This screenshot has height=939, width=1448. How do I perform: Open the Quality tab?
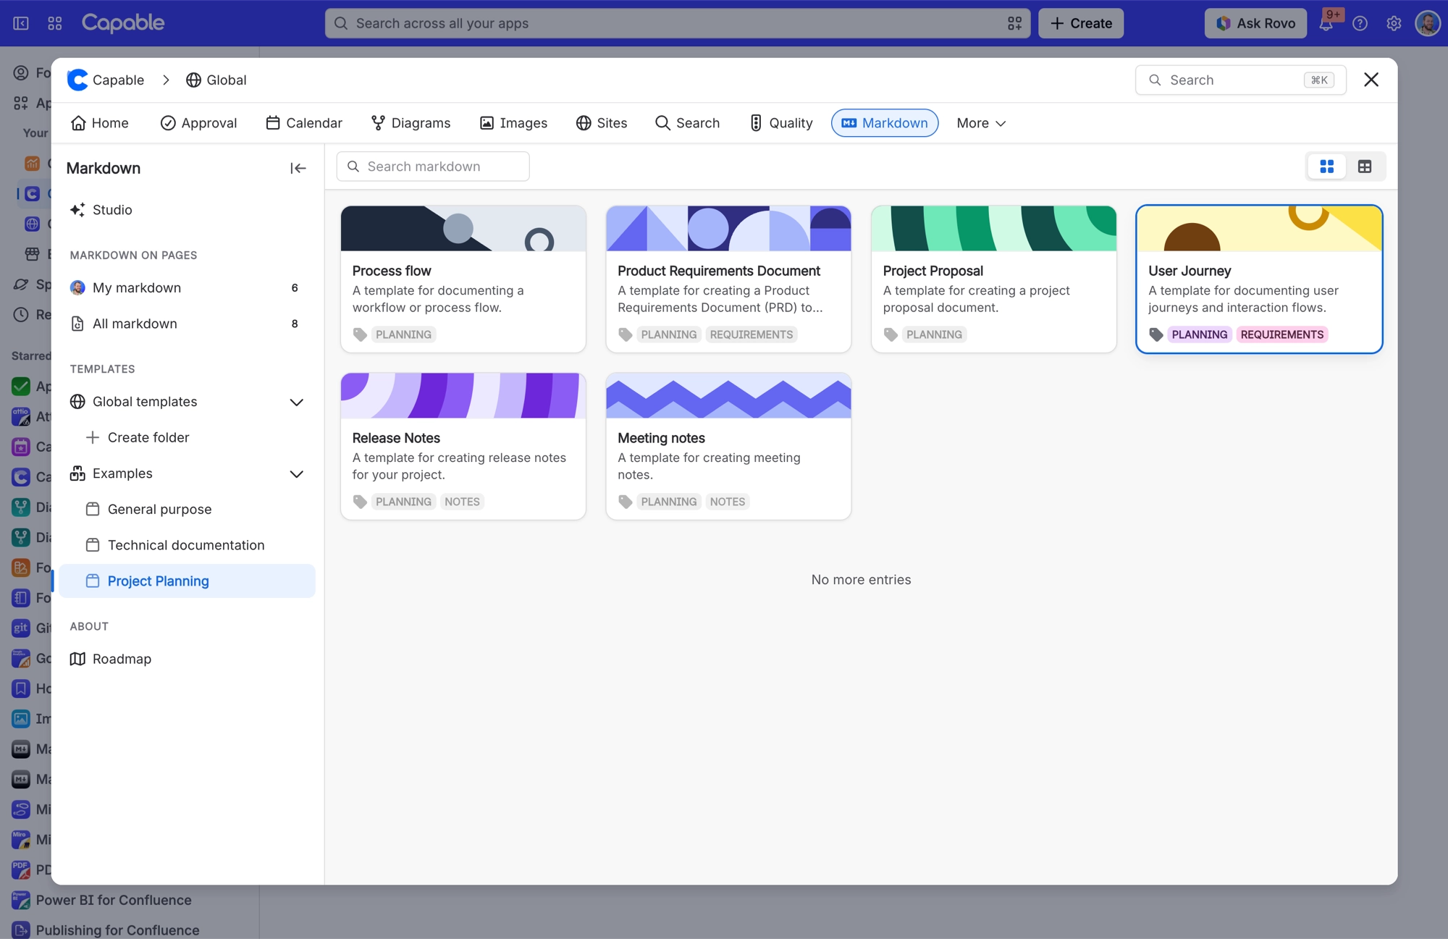[x=781, y=123]
